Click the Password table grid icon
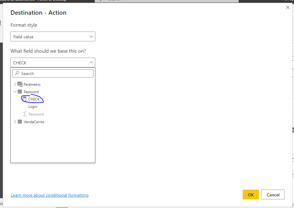This screenshot has width=294, height=208. pos(20,92)
